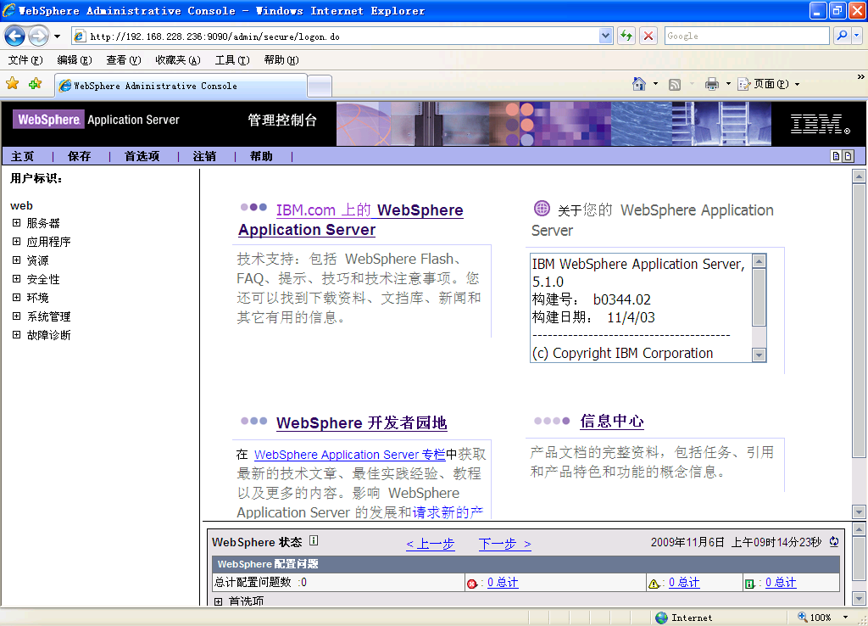This screenshot has height=626, width=868.
Task: Click the IE home icon in toolbar
Action: 640,84
